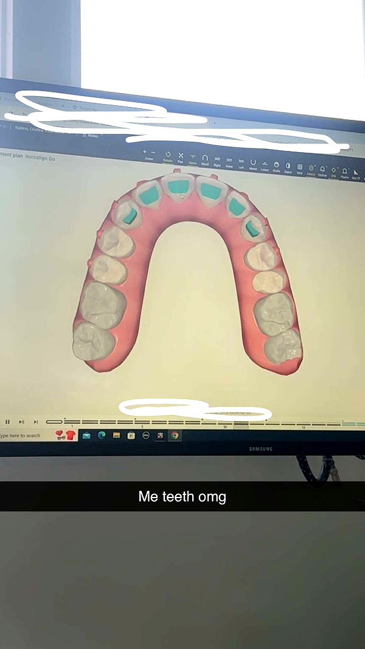Toggle the Superimposition tool
The image size is (365, 649).
coord(288,167)
